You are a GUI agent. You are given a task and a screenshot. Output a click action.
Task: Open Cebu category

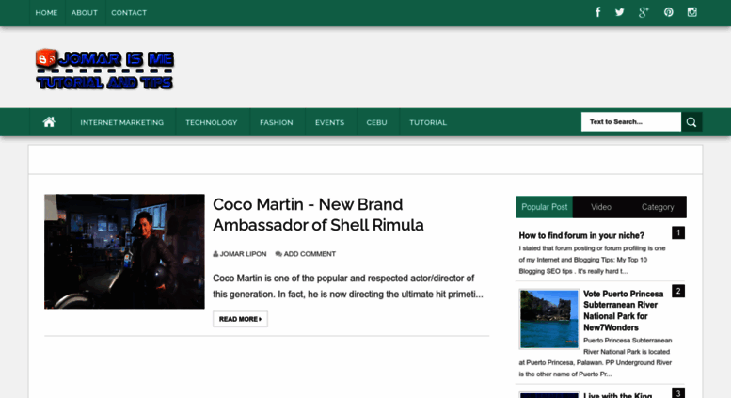(x=376, y=122)
